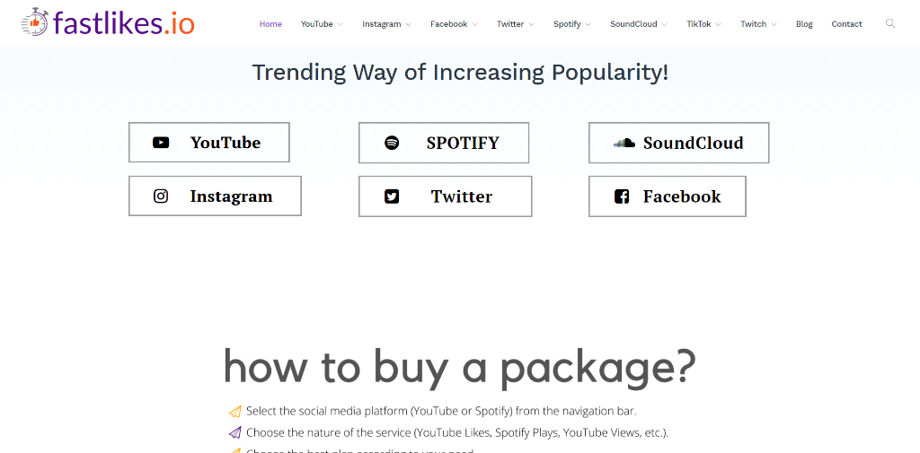Expand the YouTube nav dropdown chevron
The width and height of the screenshot is (920, 453).
pyautogui.click(x=341, y=24)
